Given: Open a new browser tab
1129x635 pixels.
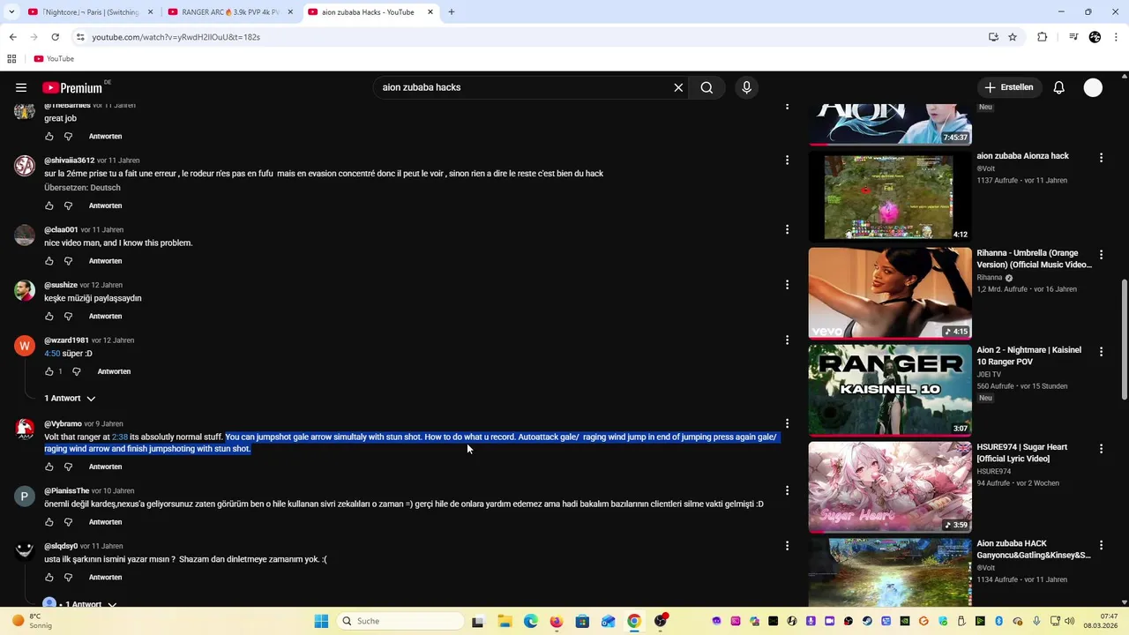Looking at the screenshot, I should pyautogui.click(x=452, y=12).
